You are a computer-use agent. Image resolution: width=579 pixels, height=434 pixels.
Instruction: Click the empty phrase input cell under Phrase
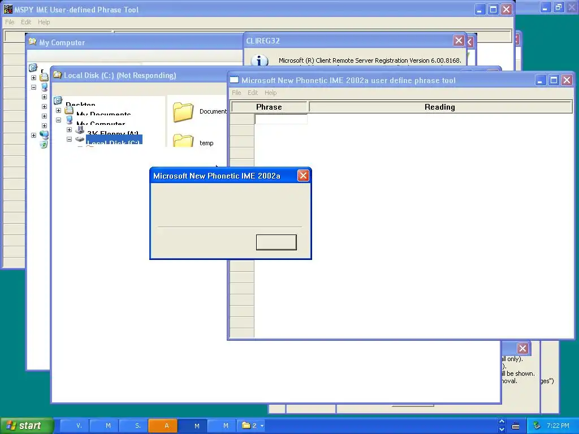(281, 119)
